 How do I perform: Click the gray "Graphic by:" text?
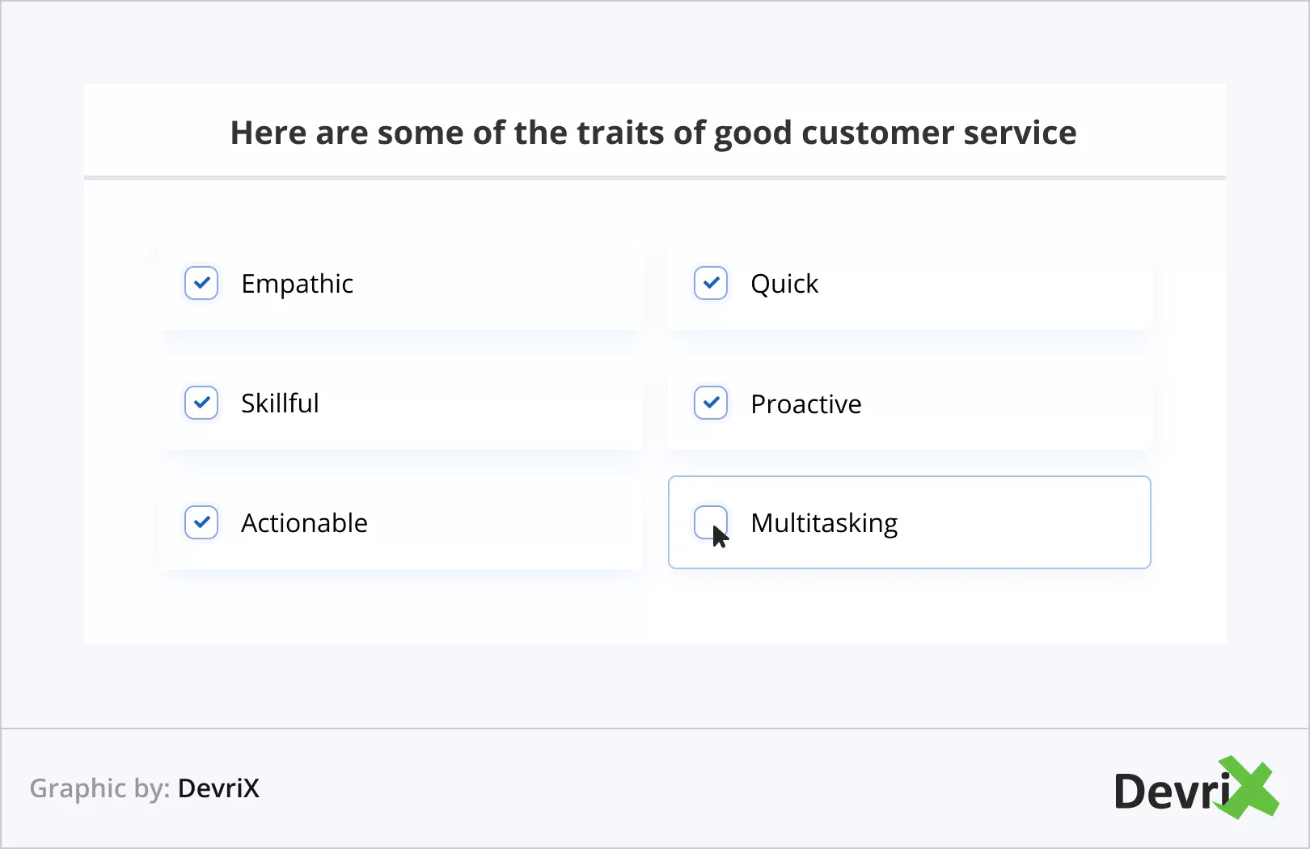pyautogui.click(x=99, y=788)
